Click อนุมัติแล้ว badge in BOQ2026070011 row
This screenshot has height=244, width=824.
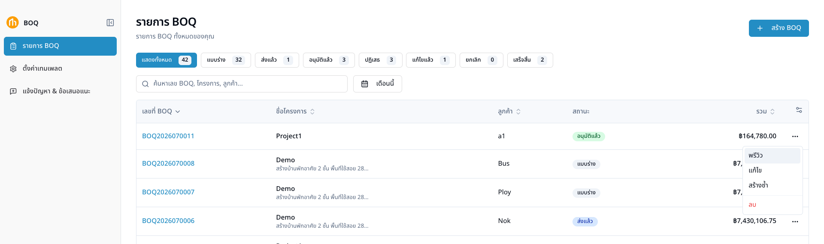tap(589, 137)
